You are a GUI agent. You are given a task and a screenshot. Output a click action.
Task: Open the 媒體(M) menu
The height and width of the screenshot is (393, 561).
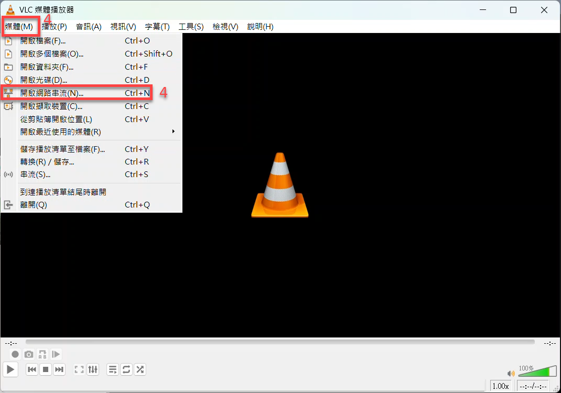(x=19, y=27)
